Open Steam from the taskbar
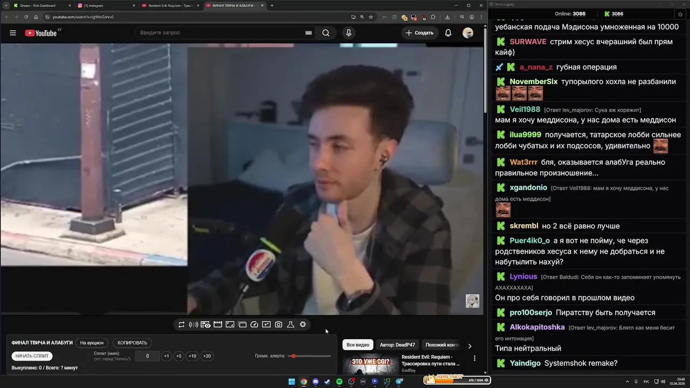The image size is (690, 388). point(328,382)
